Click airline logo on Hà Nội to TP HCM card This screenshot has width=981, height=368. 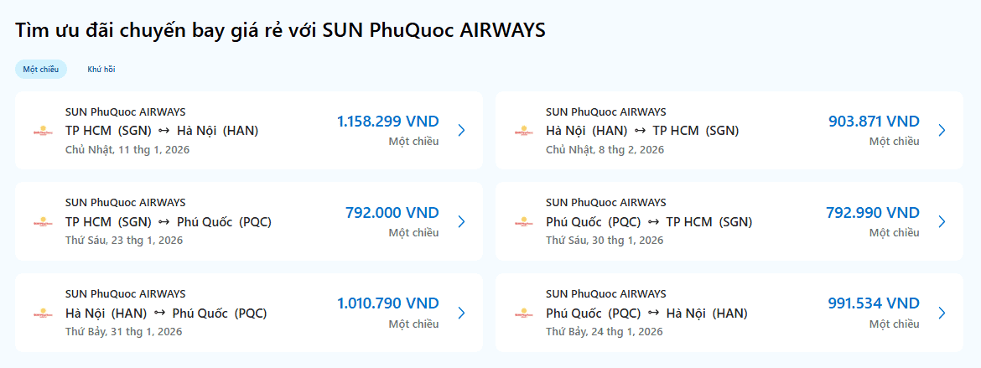point(523,131)
